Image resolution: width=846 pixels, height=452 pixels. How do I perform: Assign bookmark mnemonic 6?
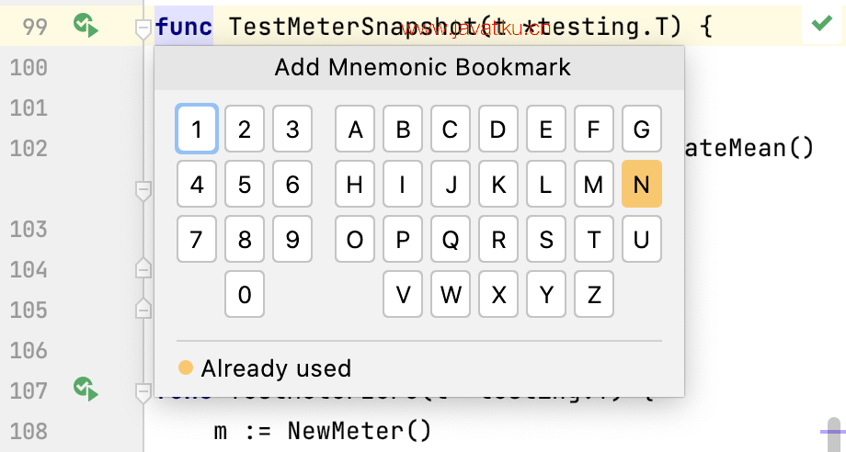pos(292,184)
